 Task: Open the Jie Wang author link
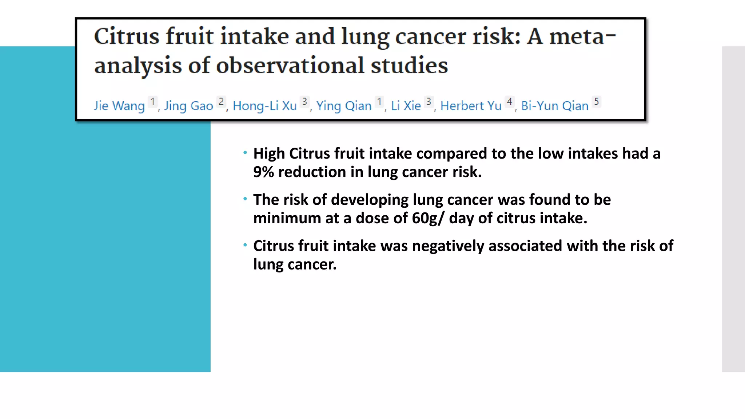(119, 106)
